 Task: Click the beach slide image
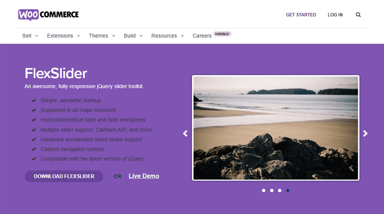click(x=276, y=128)
